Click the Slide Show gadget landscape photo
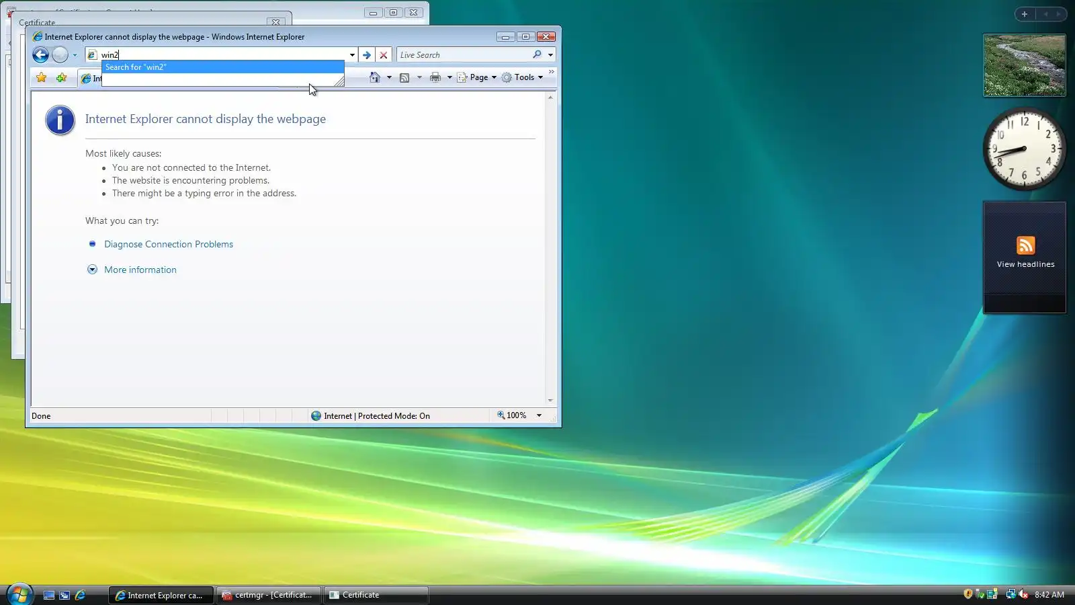The height and width of the screenshot is (605, 1075). (1025, 65)
